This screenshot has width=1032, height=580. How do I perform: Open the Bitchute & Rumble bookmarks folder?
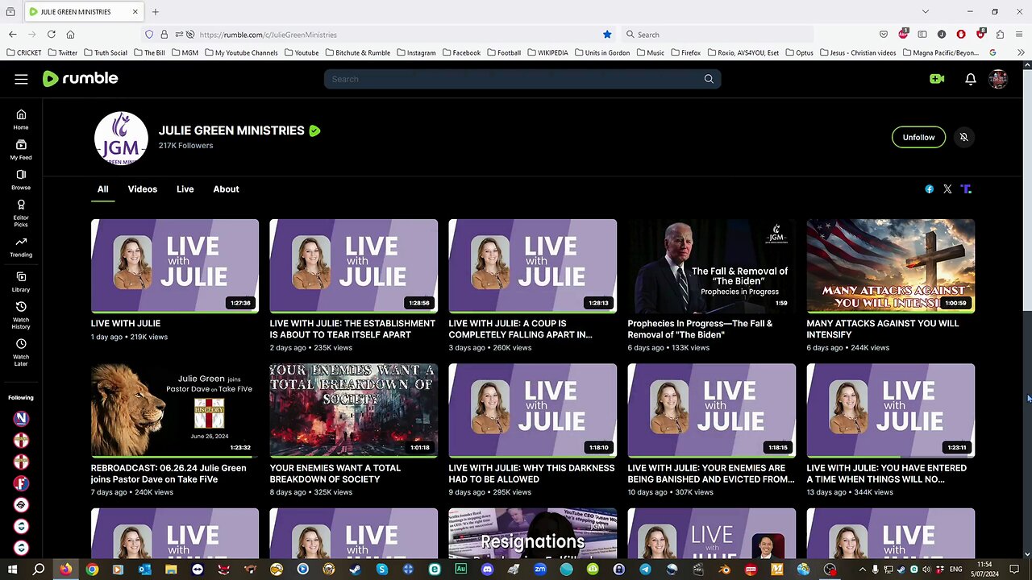click(357, 52)
